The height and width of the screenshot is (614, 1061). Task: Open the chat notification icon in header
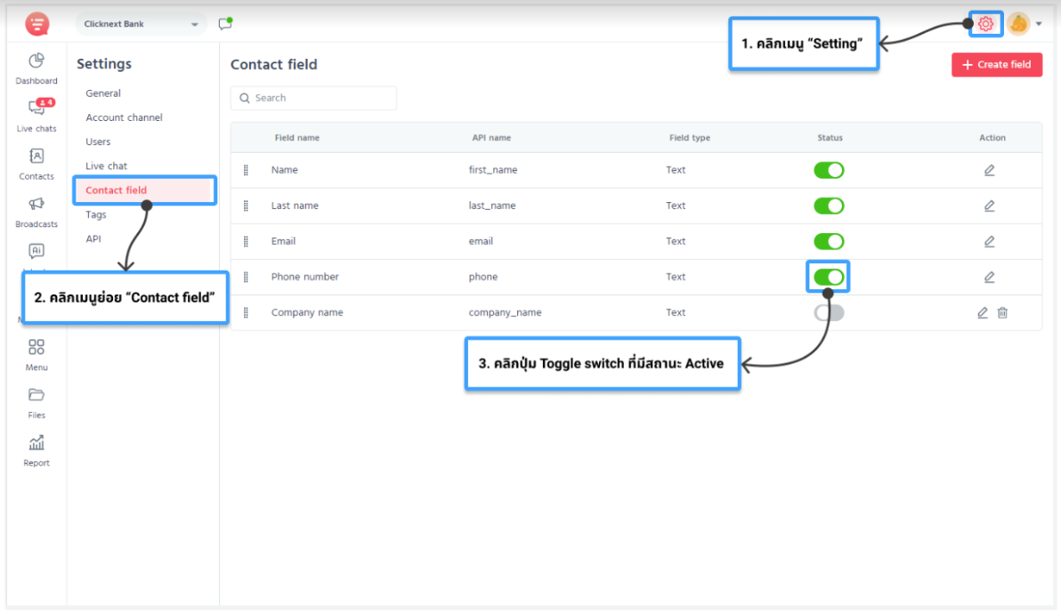click(225, 24)
